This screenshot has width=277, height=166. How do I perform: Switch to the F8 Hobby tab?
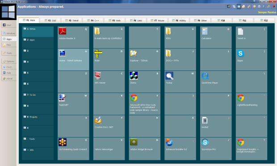point(179,20)
